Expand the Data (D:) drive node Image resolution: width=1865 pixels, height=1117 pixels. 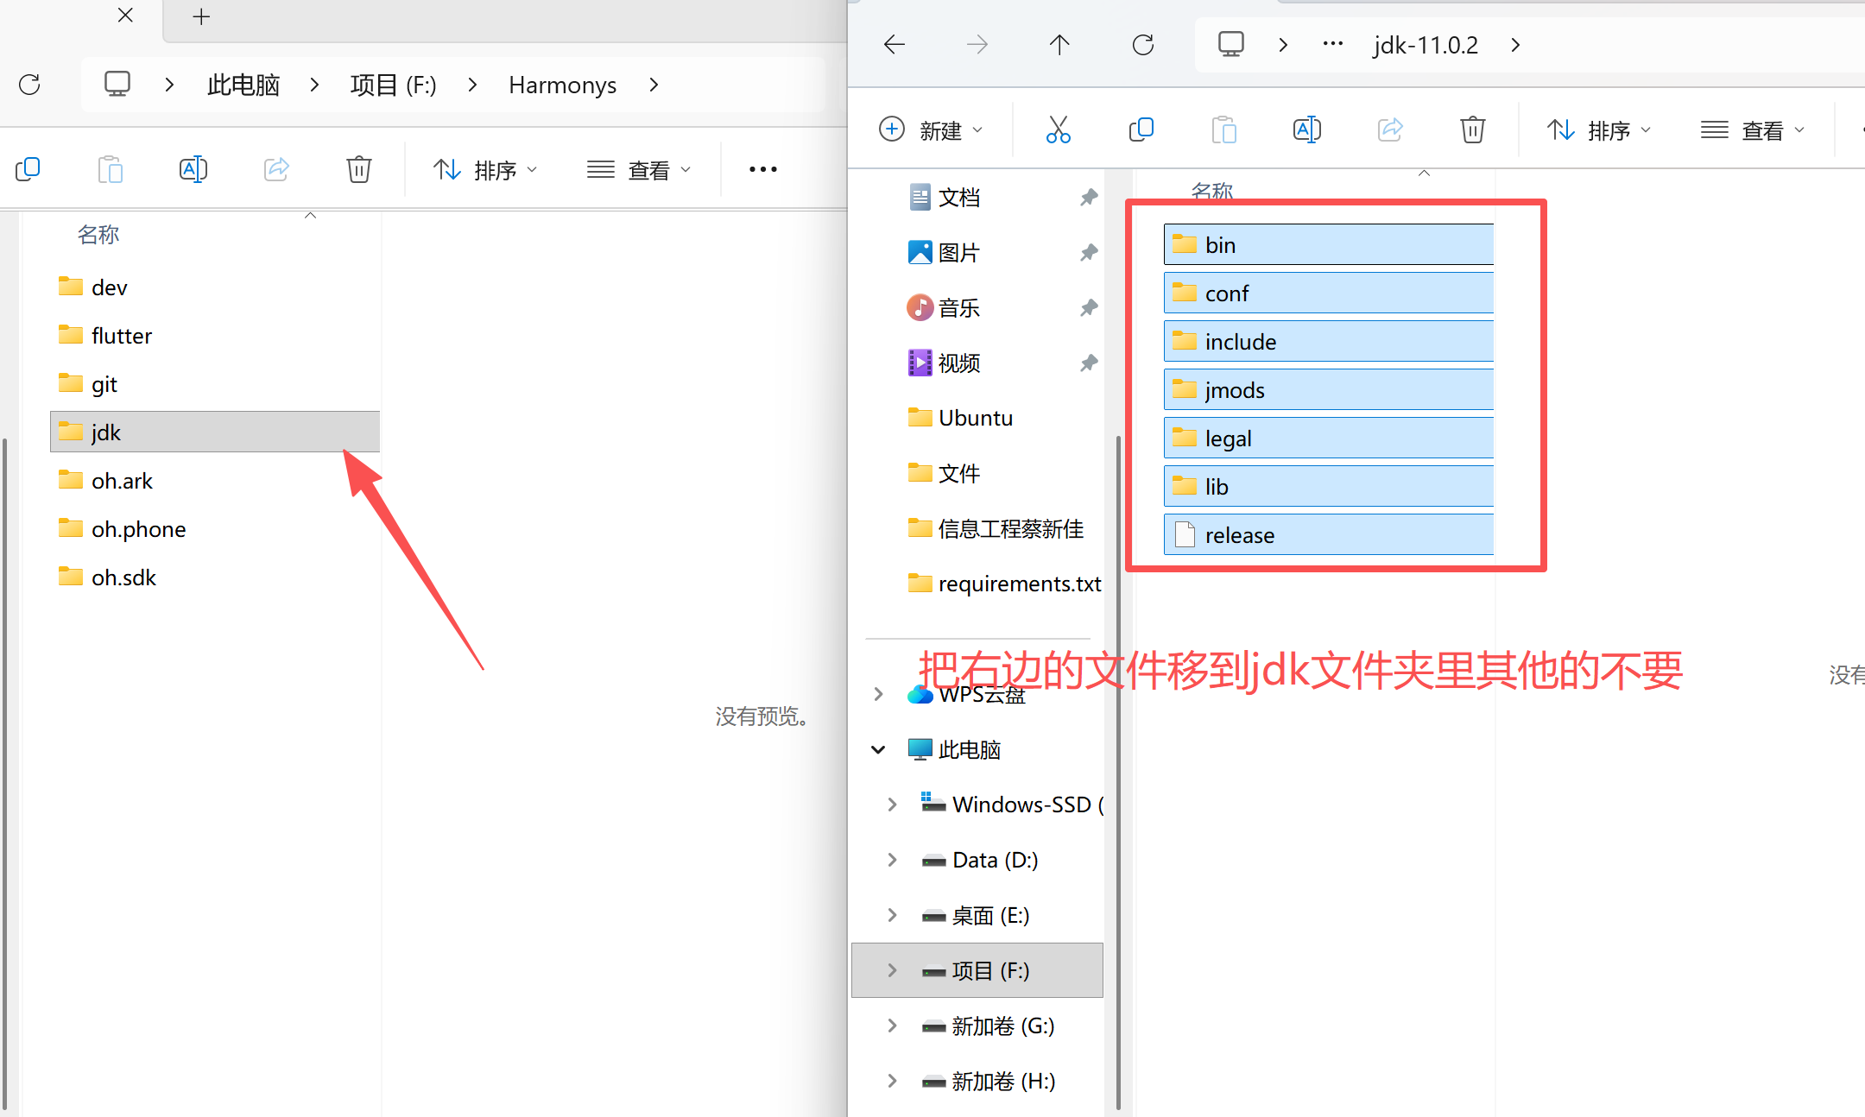click(892, 860)
